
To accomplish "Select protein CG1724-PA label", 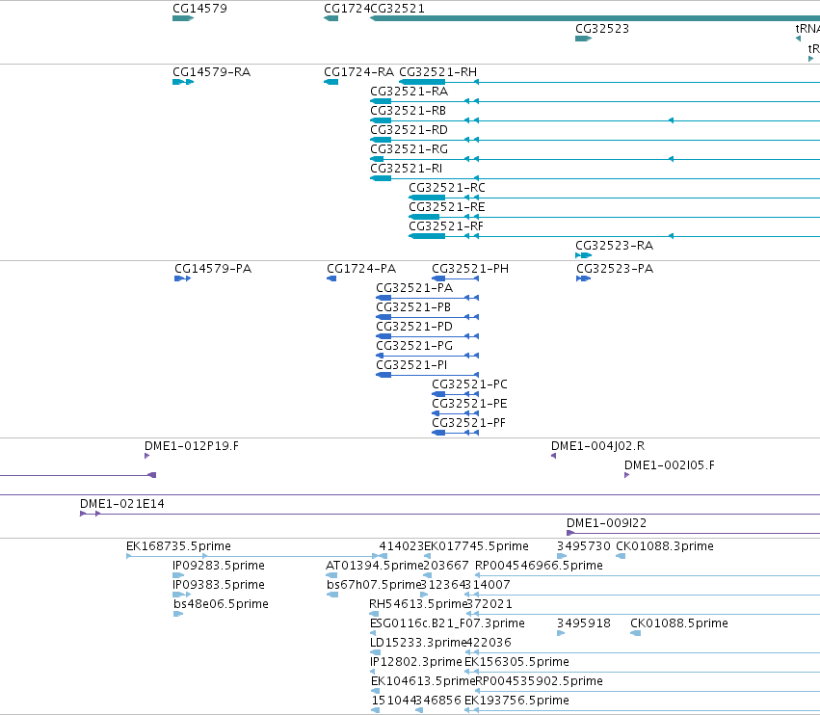I will (361, 269).
